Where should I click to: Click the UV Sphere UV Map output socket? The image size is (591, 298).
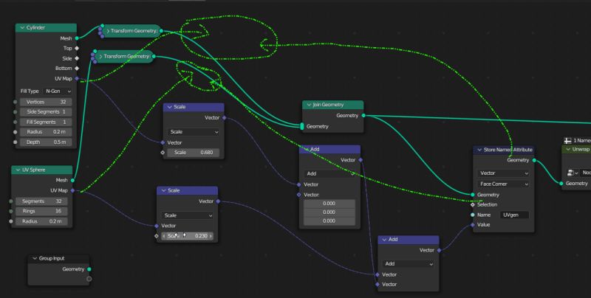[x=72, y=190]
